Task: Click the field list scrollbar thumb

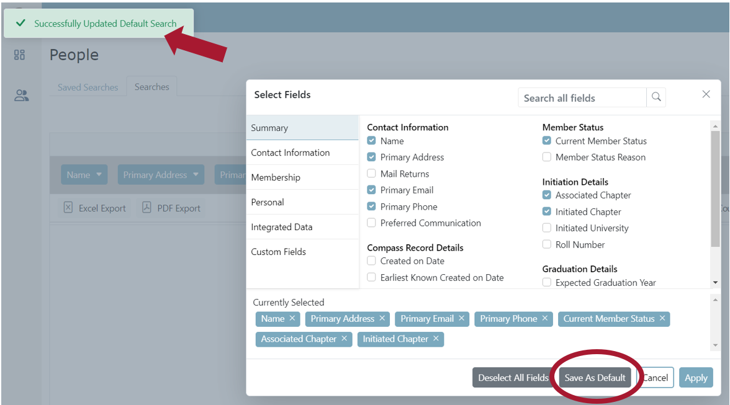Action: [715, 189]
